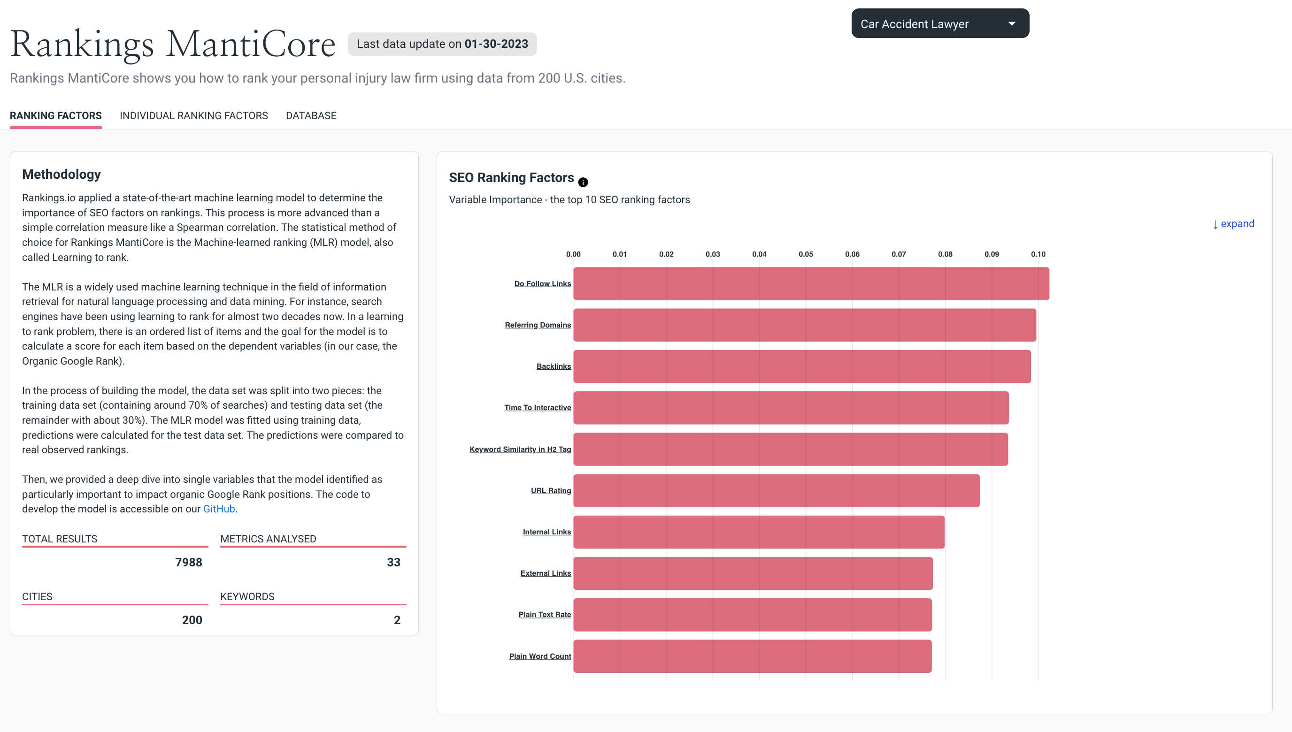Screen dimensions: 1292x732
Task: Switch to Individual Ranking Factors tab
Action: 193,115
